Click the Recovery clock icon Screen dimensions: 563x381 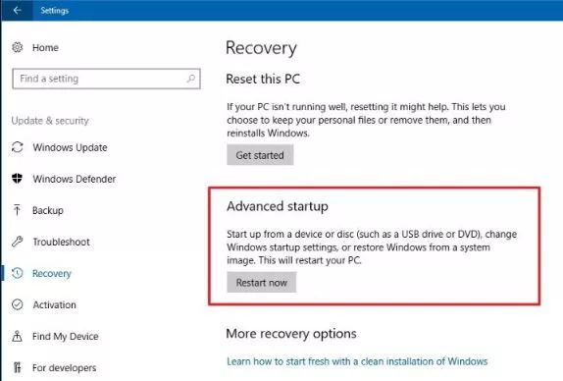pyautogui.click(x=18, y=273)
